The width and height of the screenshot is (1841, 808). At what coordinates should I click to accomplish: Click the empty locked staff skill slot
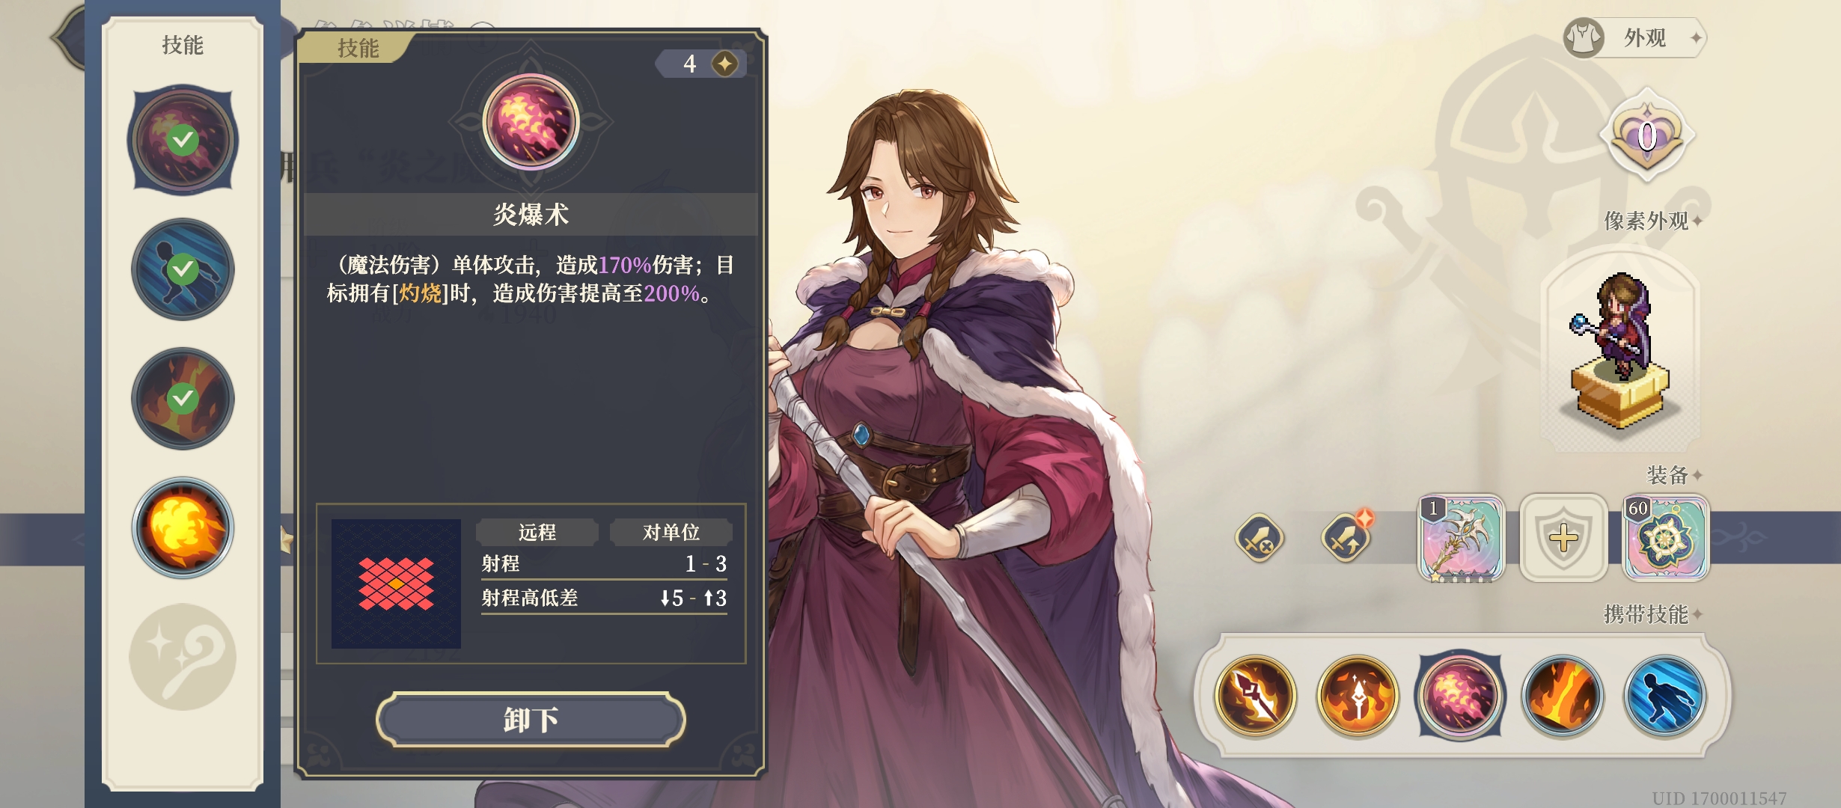click(183, 657)
